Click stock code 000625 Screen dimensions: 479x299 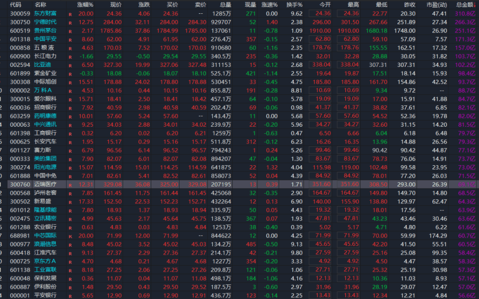pos(20,142)
